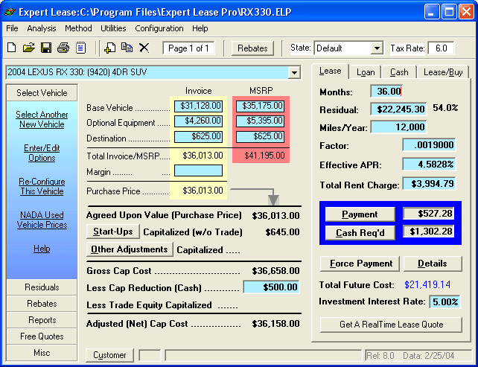Delete page with the X icon
This screenshot has height=367, width=478.
144,48
